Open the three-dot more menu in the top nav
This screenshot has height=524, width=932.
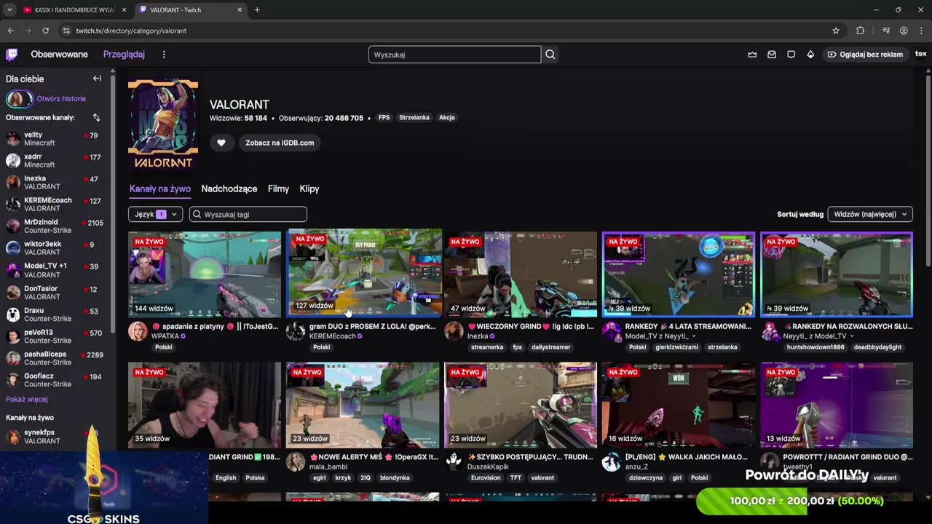pos(164,55)
